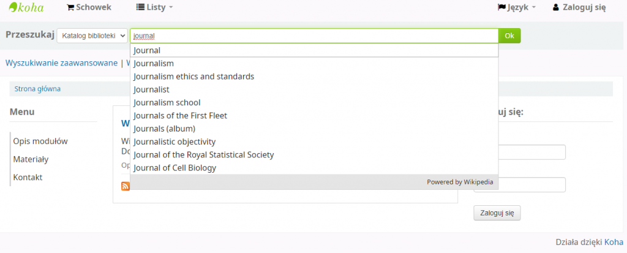The image size is (627, 253).
Task: Open Materiały in the side menu
Action: 31,159
